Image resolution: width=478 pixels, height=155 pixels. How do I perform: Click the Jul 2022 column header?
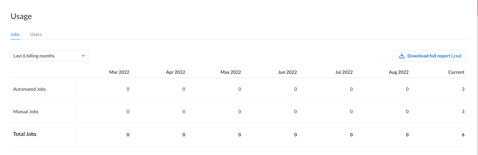pos(344,72)
